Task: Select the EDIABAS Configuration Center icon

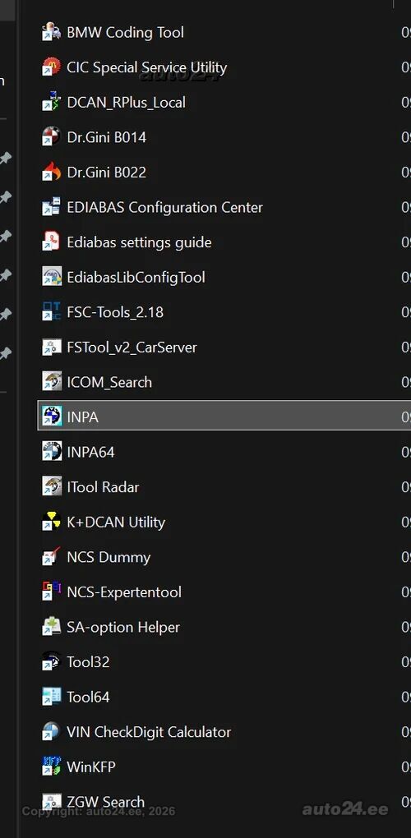Action: (51, 207)
